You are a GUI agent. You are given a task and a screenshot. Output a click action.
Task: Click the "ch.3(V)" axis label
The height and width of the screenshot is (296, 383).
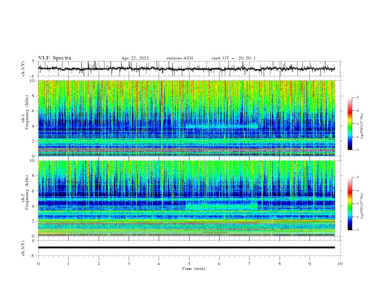tap(23, 248)
